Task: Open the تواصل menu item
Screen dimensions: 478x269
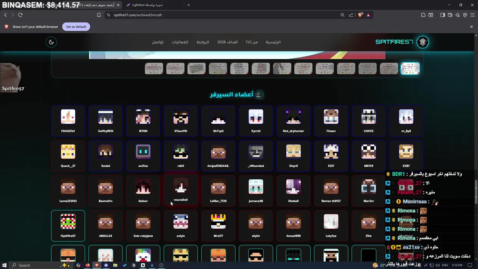Action: (x=158, y=42)
